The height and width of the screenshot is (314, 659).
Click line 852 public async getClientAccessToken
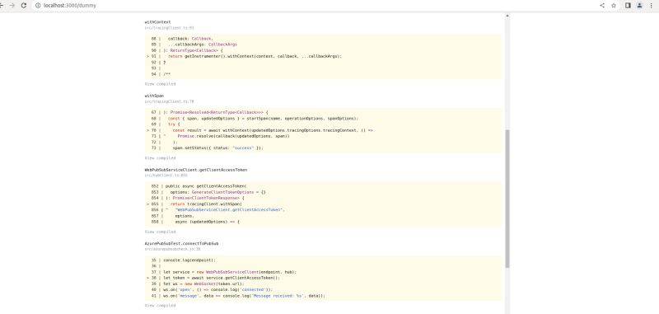click(205, 185)
